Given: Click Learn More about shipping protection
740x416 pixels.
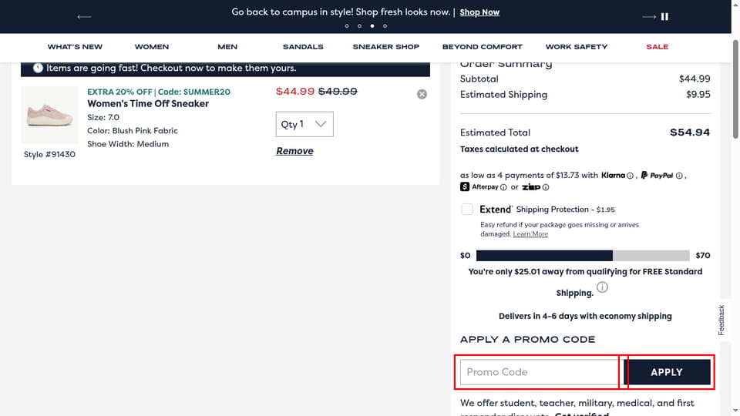Looking at the screenshot, I should [530, 234].
